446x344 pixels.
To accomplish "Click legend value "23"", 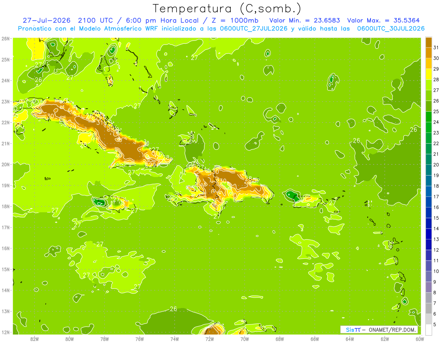I will [436, 133].
